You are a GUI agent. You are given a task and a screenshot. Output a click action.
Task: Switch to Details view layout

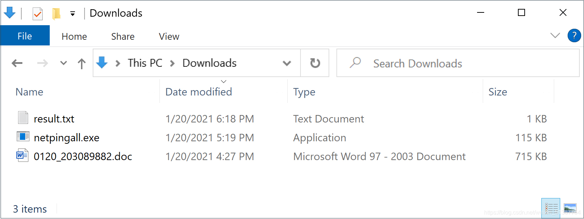pyautogui.click(x=551, y=208)
